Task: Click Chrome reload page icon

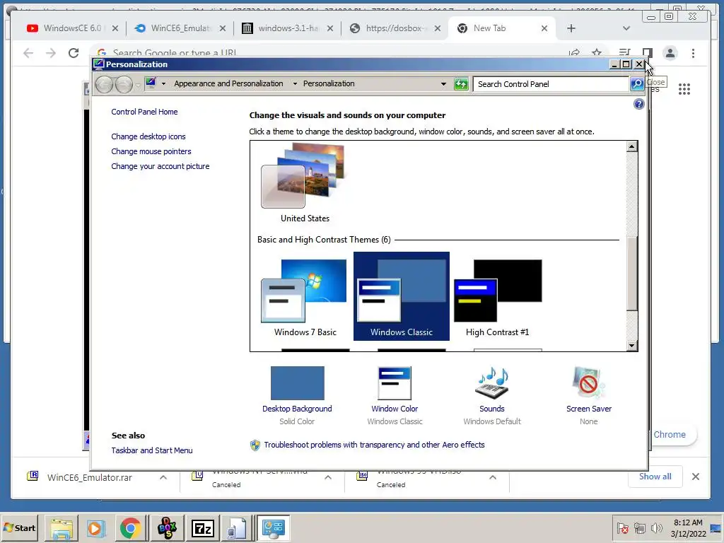Action: (x=74, y=53)
